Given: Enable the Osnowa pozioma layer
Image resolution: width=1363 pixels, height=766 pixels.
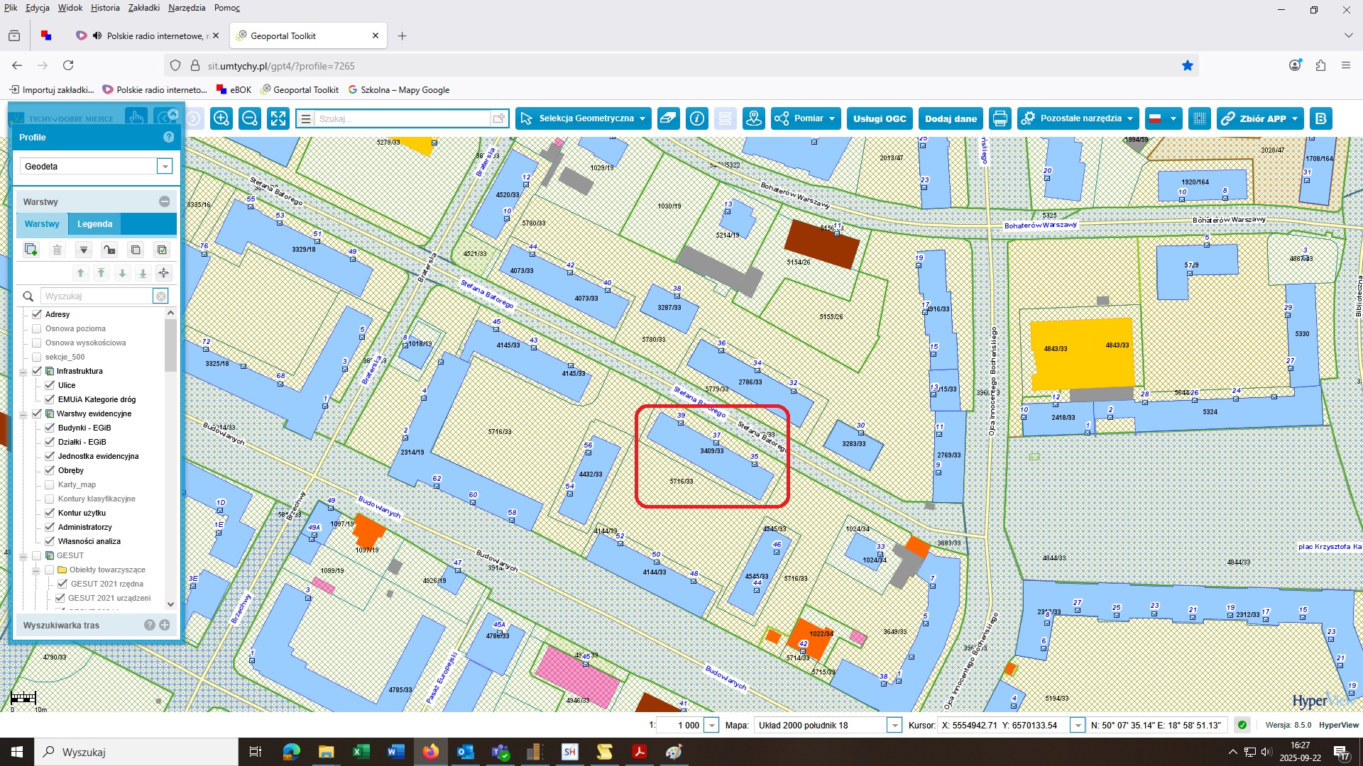Looking at the screenshot, I should click(37, 328).
